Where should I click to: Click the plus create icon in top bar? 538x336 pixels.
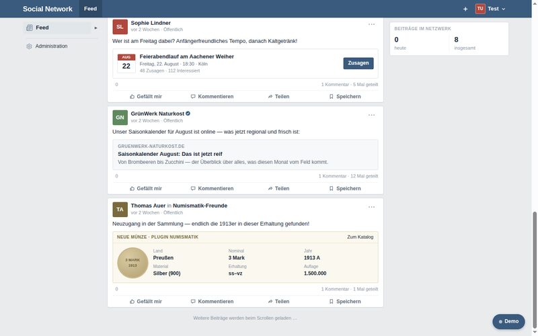pos(465,9)
